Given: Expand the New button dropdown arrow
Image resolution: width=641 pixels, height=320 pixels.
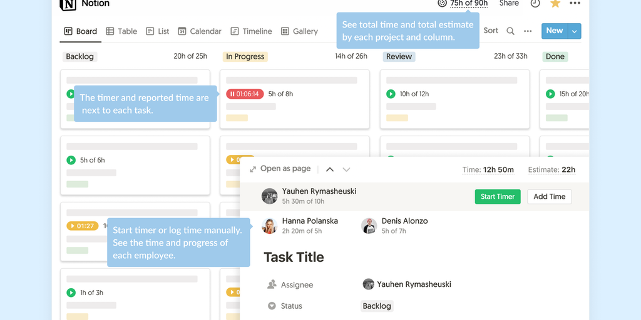Looking at the screenshot, I should click(x=575, y=31).
